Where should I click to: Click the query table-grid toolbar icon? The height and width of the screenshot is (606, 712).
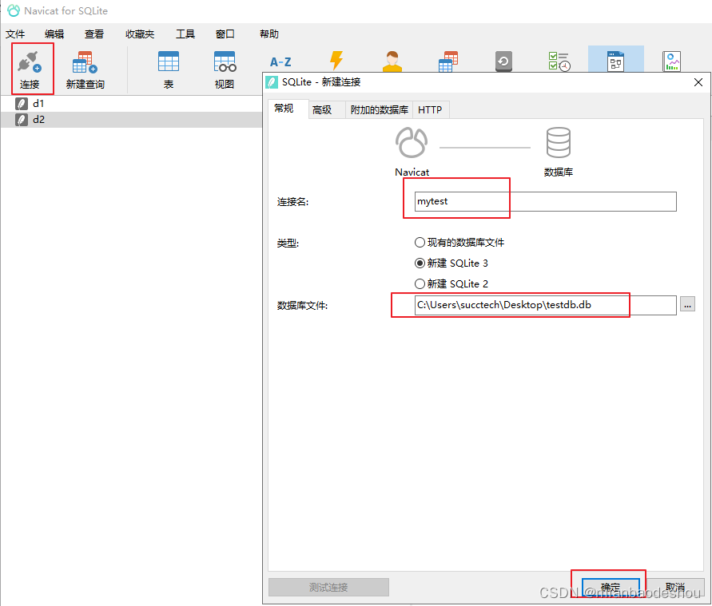448,61
